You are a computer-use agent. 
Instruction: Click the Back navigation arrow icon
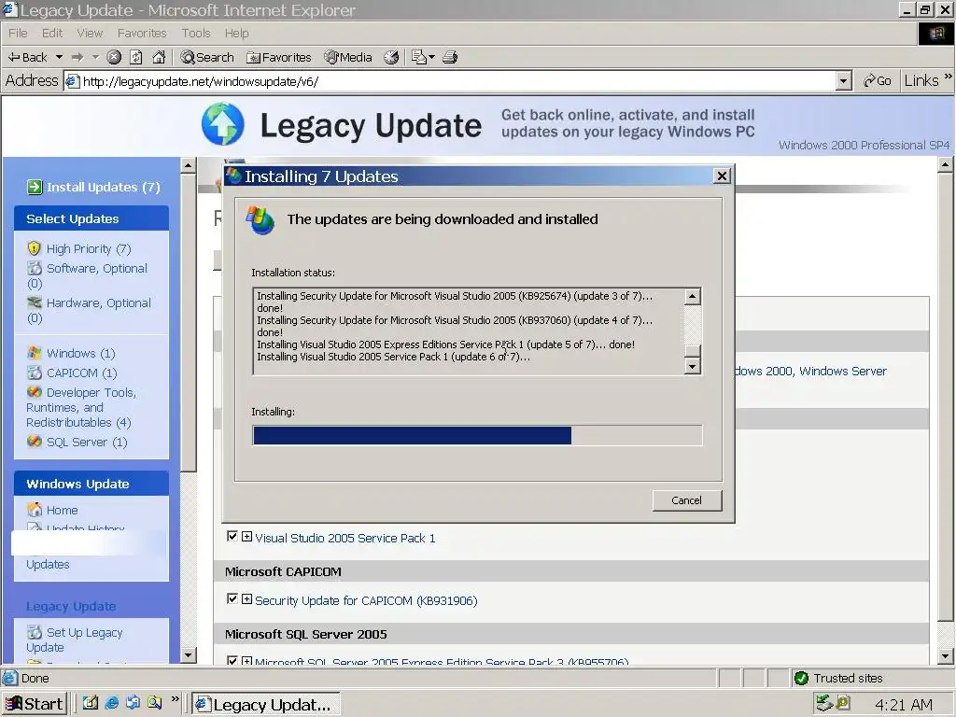click(14, 57)
